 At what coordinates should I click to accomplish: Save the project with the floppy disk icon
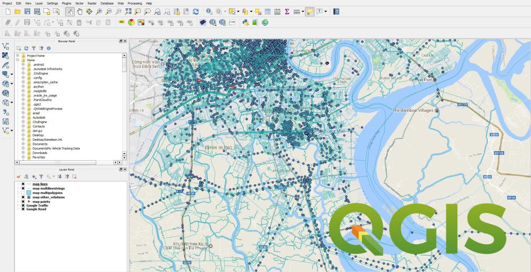tap(27, 12)
